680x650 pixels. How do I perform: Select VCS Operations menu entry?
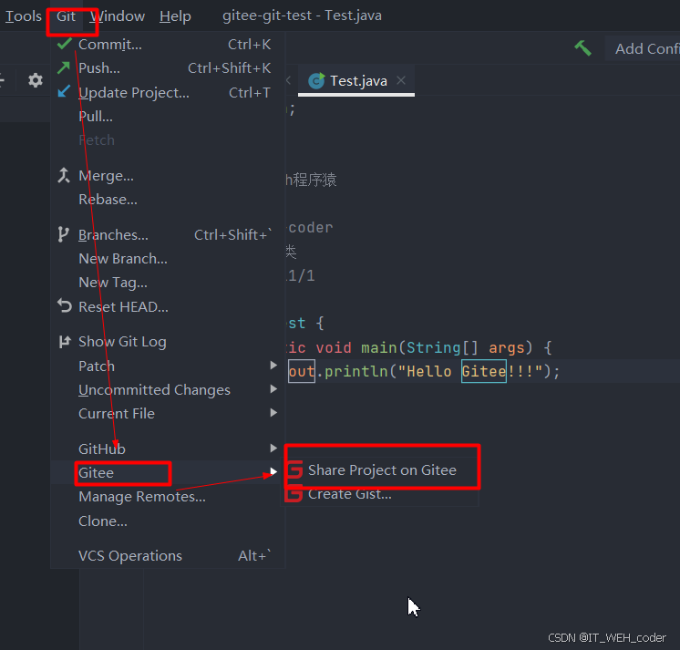tap(168, 555)
